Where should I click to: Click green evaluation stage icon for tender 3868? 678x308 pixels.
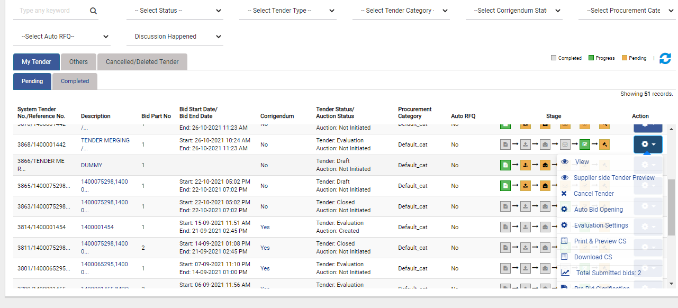(x=585, y=144)
